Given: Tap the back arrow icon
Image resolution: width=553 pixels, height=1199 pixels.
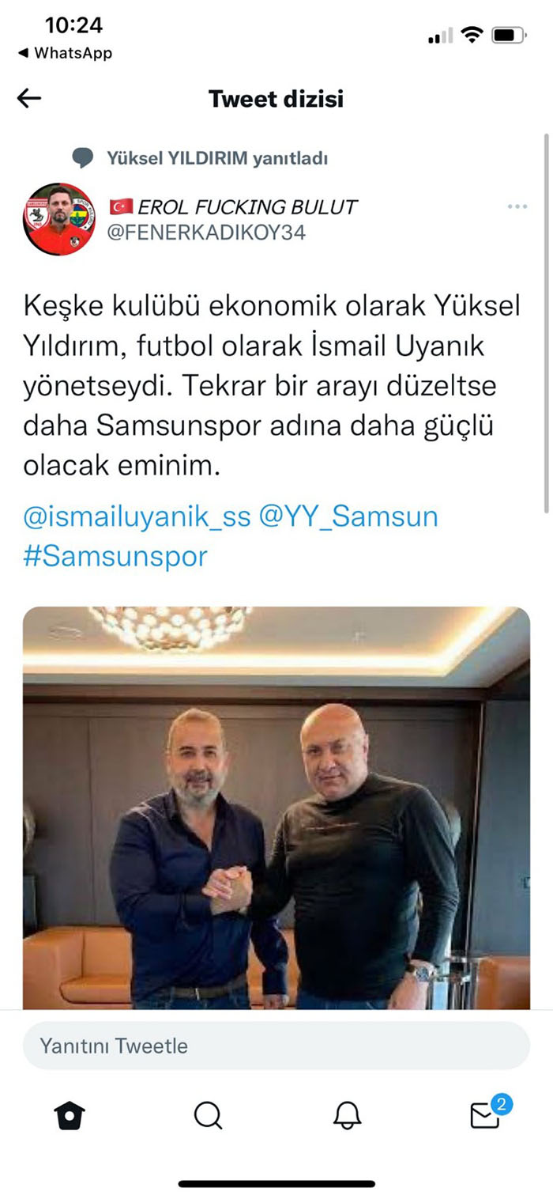Looking at the screenshot, I should [29, 98].
